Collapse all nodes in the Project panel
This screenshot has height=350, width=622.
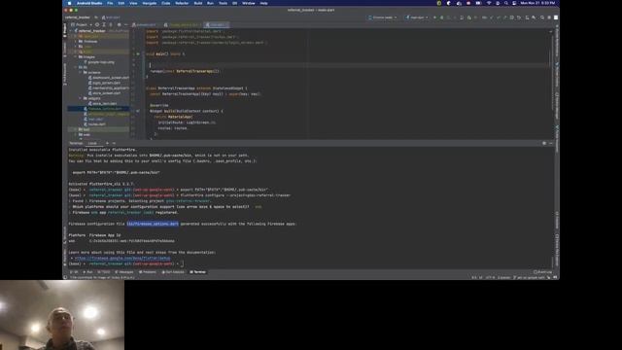(x=111, y=24)
